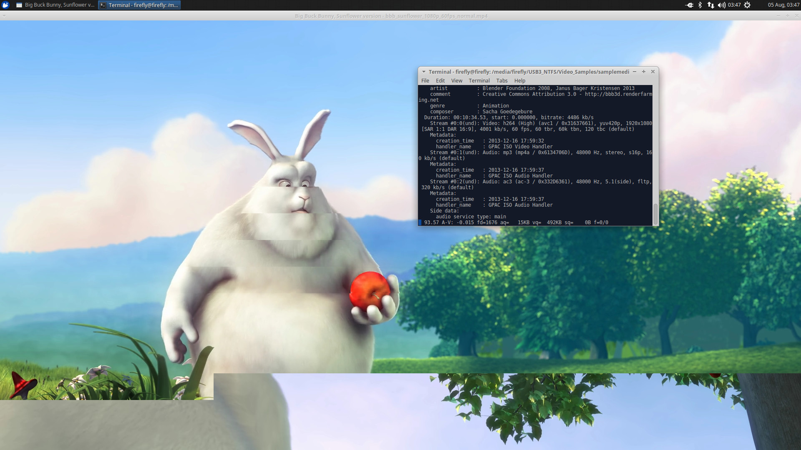Open the Help menu in Terminal
The height and width of the screenshot is (450, 801).
coord(520,81)
